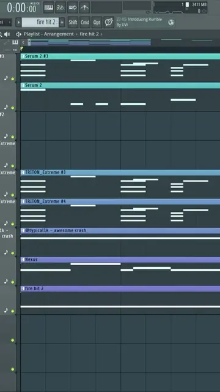Click the Shift modifier button
This screenshot has height=392, width=220.
(x=73, y=22)
